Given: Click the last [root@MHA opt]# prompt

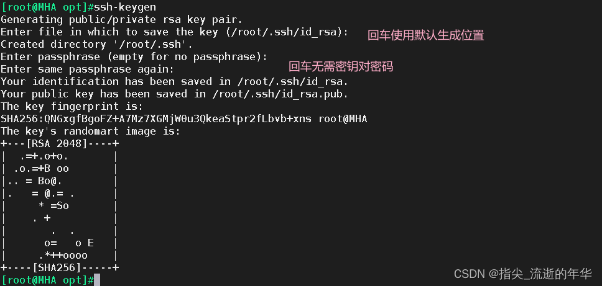Looking at the screenshot, I should 47,280.
